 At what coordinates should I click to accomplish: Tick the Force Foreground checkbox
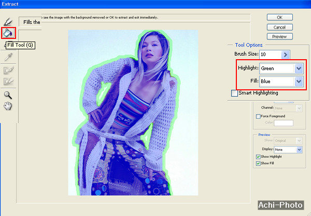(259, 116)
